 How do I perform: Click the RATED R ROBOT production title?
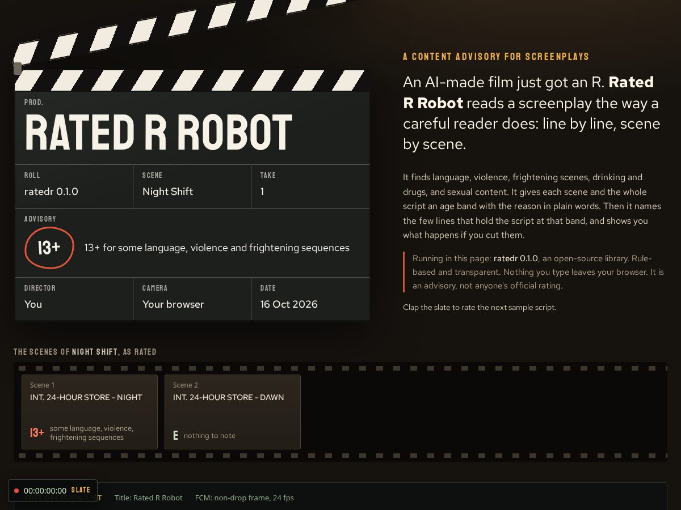click(159, 133)
